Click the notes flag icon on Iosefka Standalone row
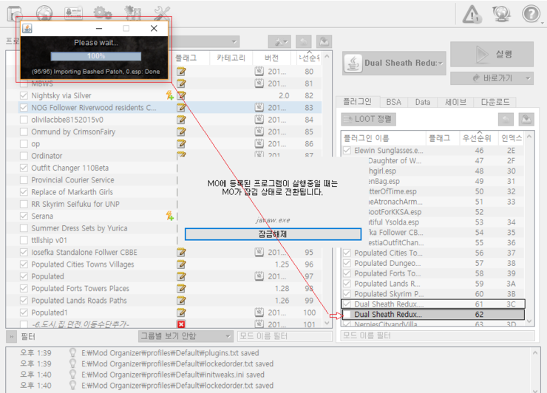The height and width of the screenshot is (393, 547). pos(181,252)
